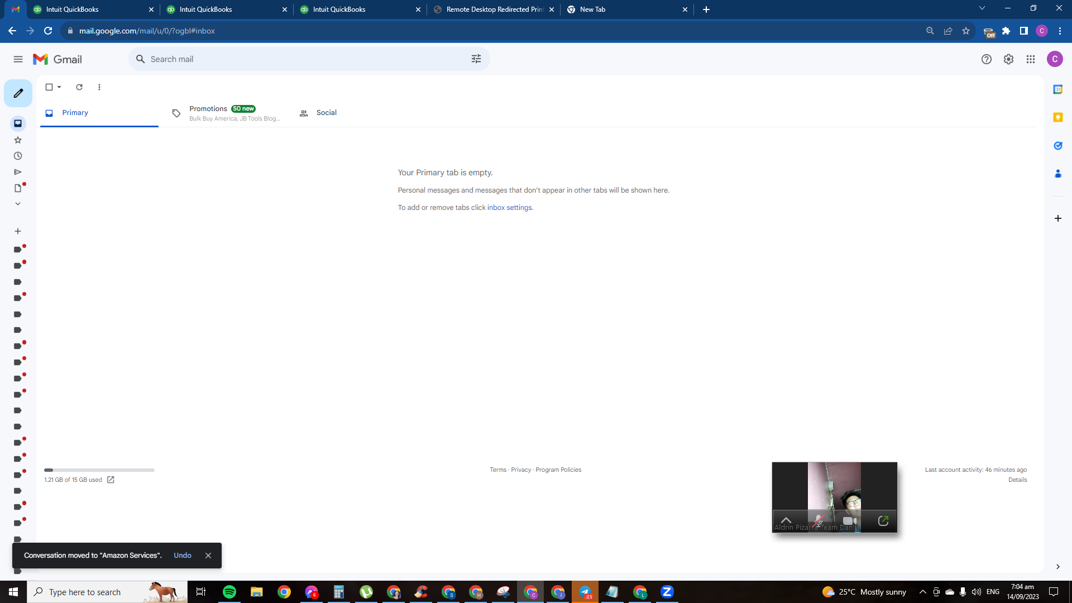This screenshot has height=603, width=1072.
Task: Undo the conversation move
Action: (183, 556)
